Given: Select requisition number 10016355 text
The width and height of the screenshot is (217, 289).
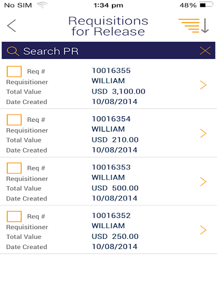Looking at the screenshot, I should tap(111, 71).
